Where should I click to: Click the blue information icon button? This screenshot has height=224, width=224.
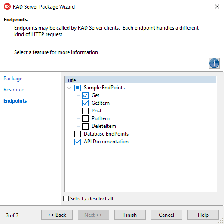(x=214, y=63)
